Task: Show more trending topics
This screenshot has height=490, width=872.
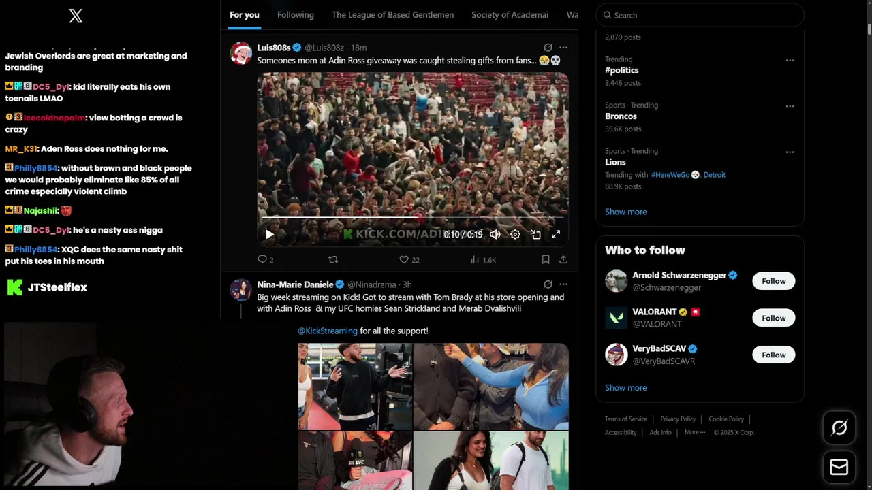Action: tap(626, 212)
